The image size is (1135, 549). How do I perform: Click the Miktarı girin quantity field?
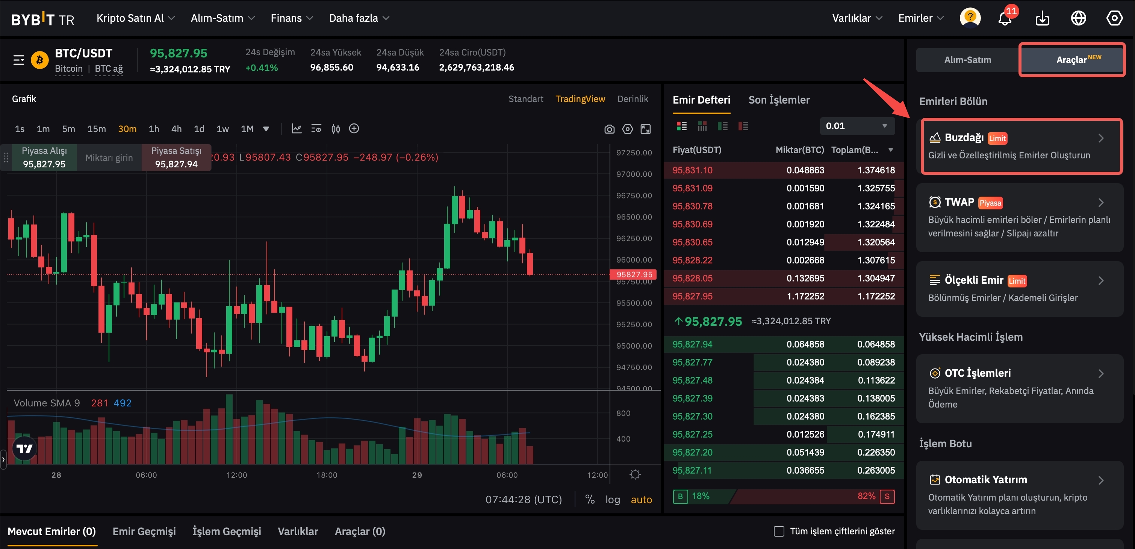(x=109, y=158)
